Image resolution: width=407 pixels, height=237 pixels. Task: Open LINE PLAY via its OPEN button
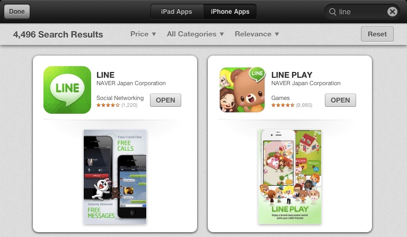point(340,100)
